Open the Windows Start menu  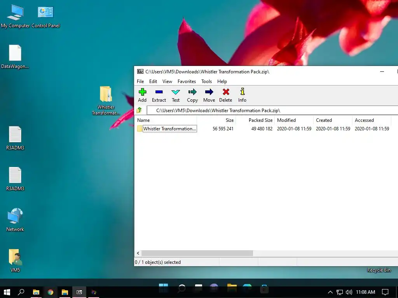pos(7,292)
